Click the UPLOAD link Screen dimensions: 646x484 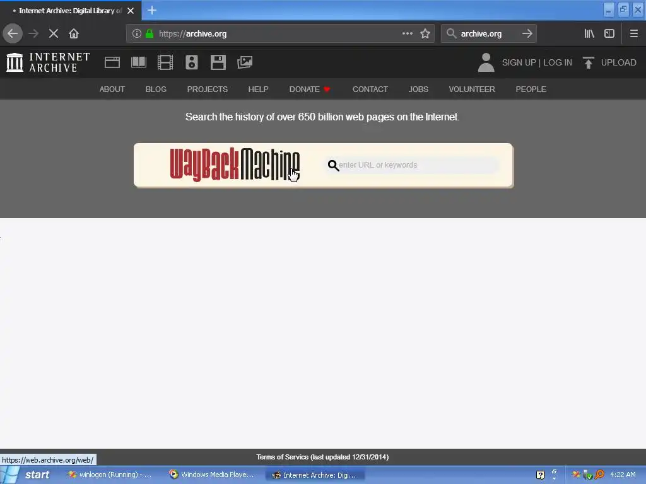[x=618, y=62]
